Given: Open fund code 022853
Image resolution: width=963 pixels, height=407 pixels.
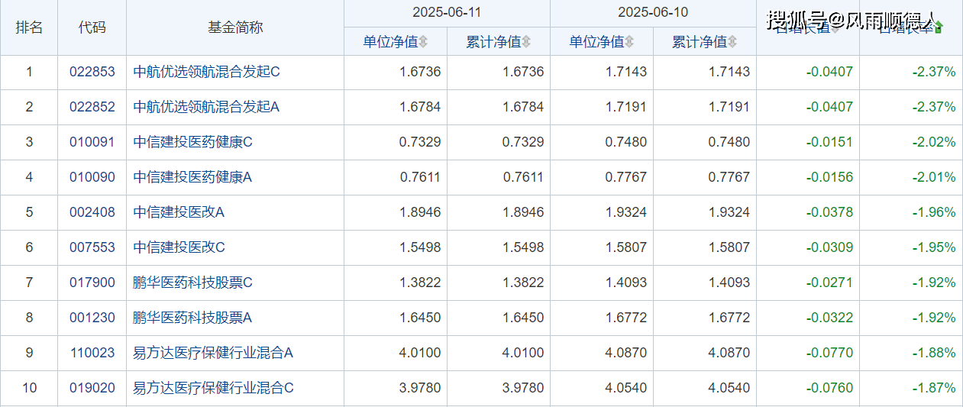Looking at the screenshot, I should click(x=92, y=72).
